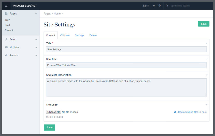This screenshot has height=136, width=215.
Task: Click the search magnifier icon
Action: (x=167, y=6)
